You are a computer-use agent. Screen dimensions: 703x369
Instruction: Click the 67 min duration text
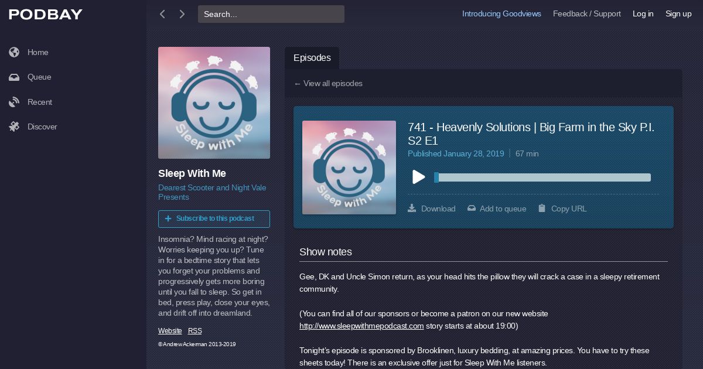[527, 153]
